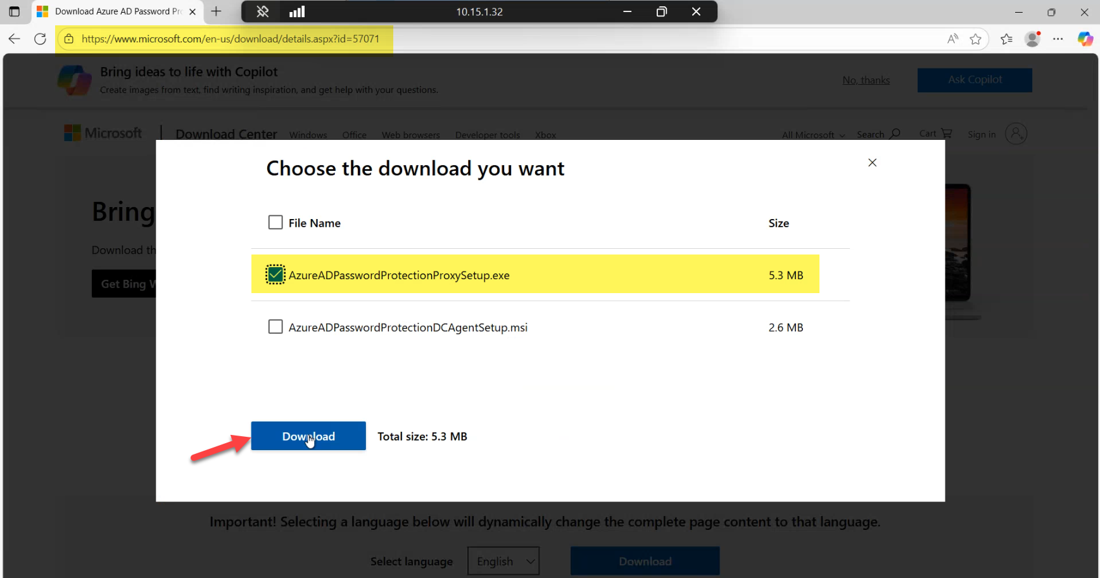
Task: Open Settings and more ellipsis menu
Action: [1058, 39]
